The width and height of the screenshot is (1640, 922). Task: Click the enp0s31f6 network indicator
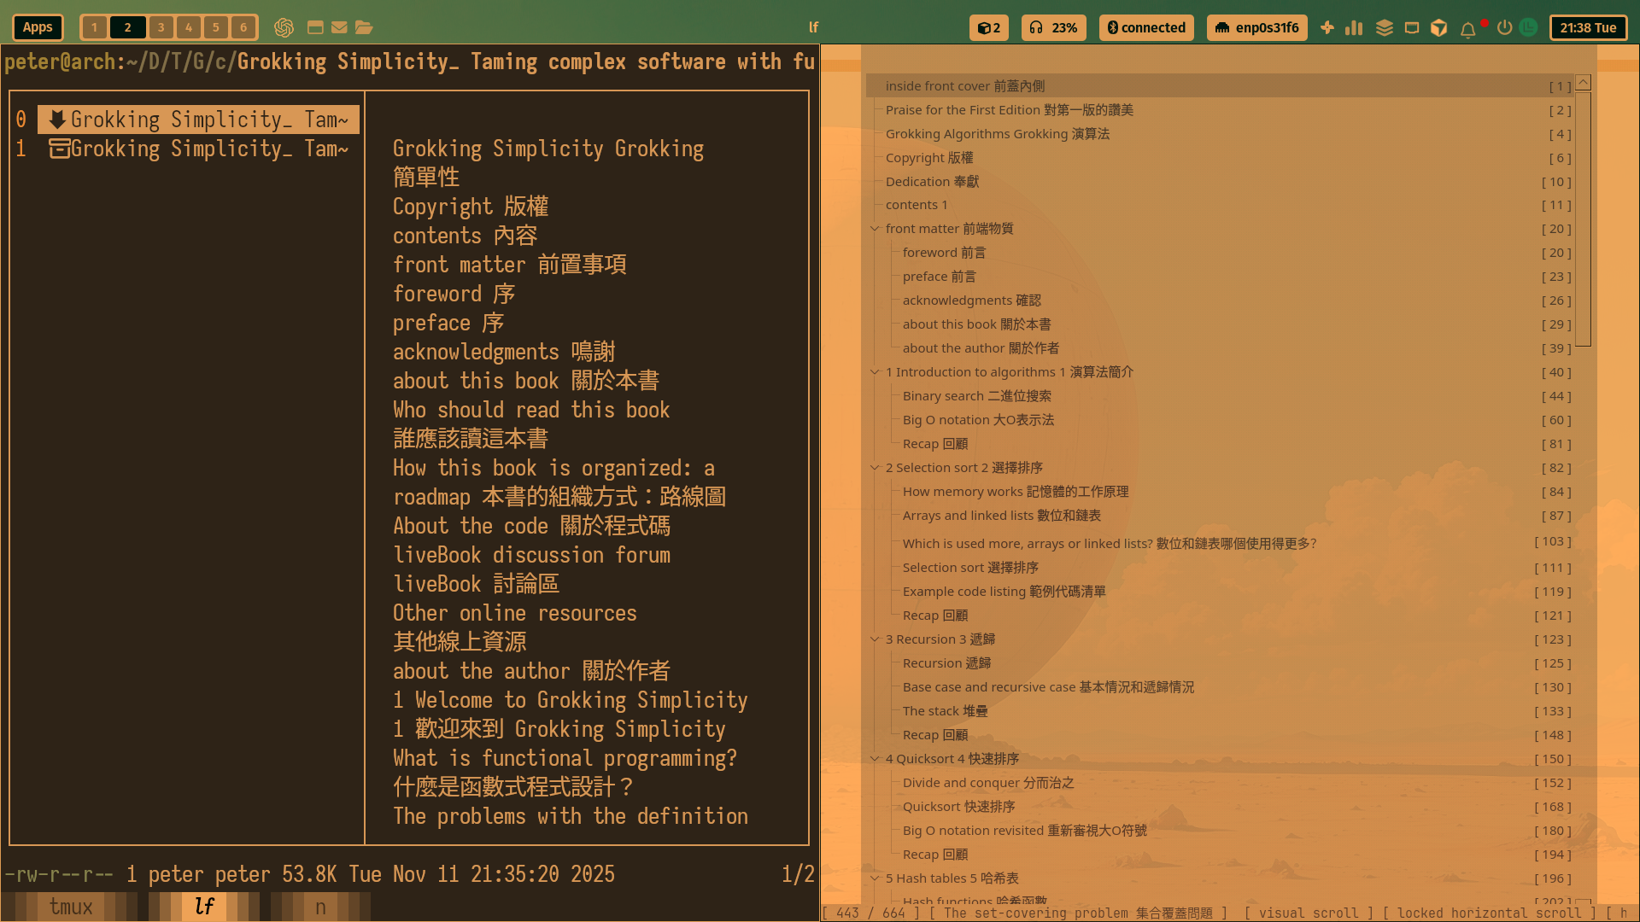tap(1256, 27)
